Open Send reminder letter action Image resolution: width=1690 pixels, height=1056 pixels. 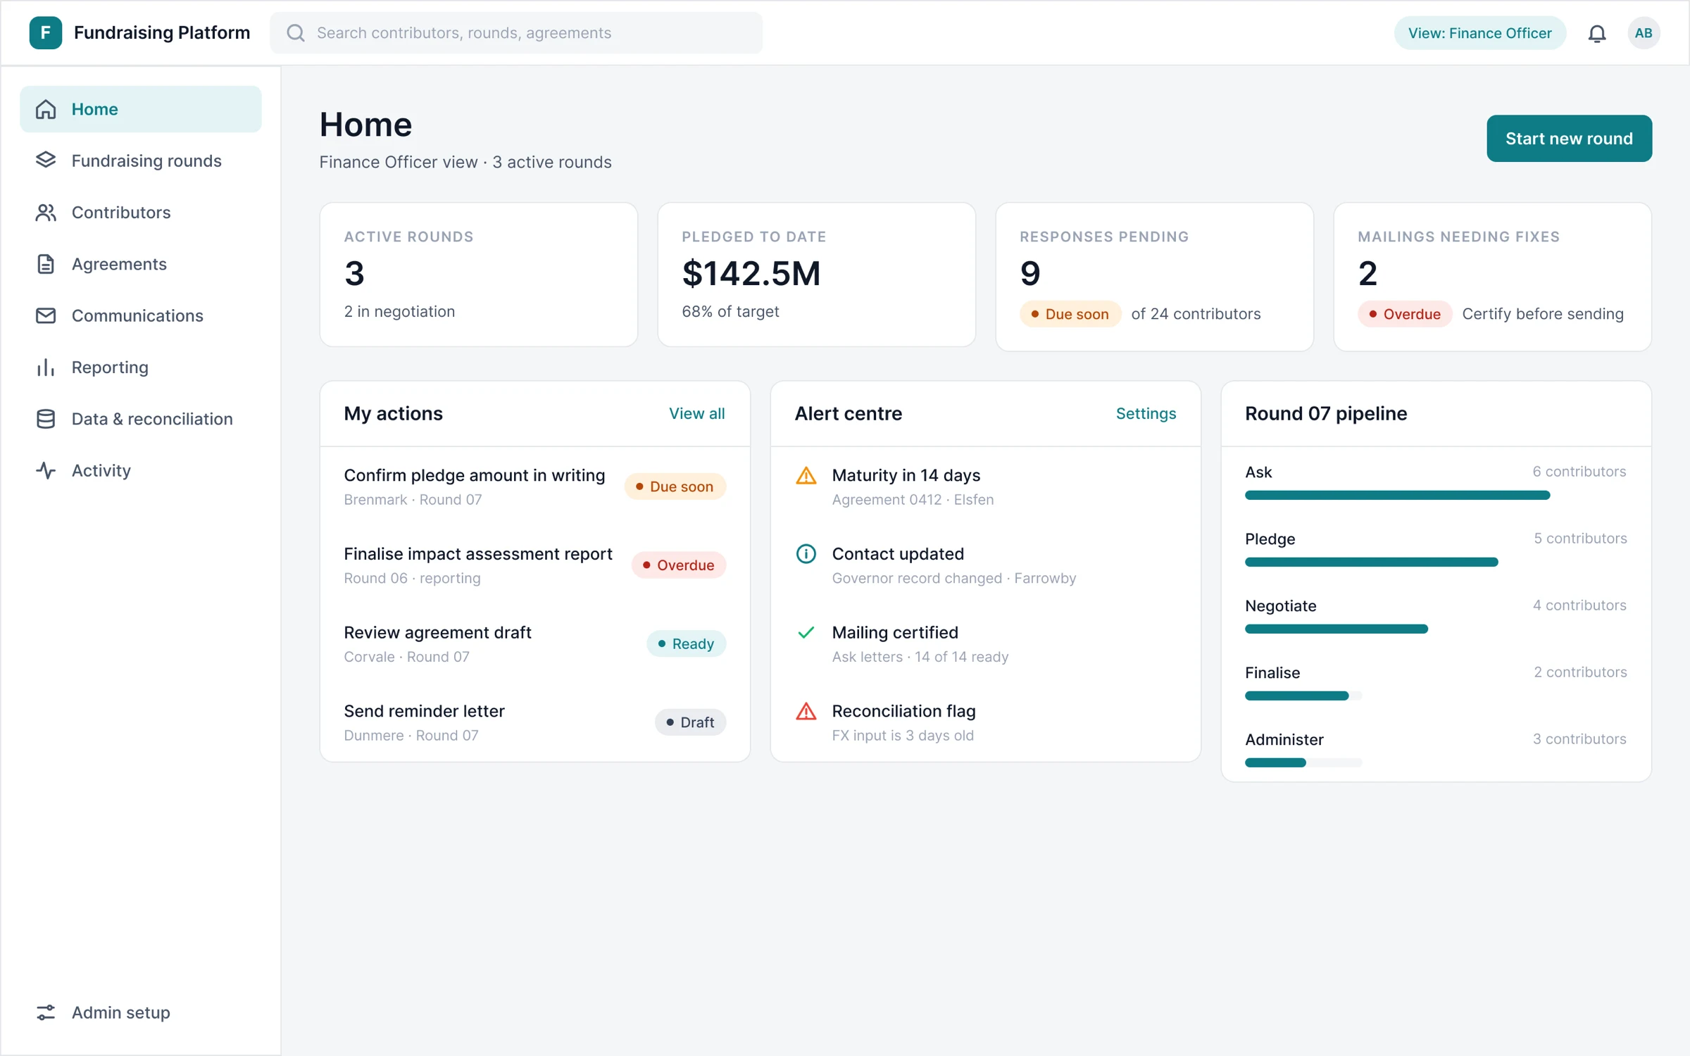coord(534,722)
